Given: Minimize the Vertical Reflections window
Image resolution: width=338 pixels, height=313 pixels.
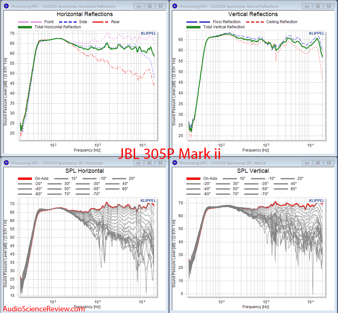Looking at the screenshot, I should tap(307, 6).
